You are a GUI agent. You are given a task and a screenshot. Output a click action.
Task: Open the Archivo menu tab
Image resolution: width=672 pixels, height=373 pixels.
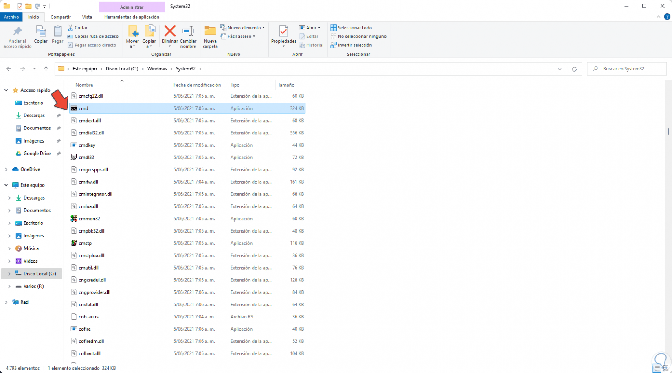click(11, 17)
